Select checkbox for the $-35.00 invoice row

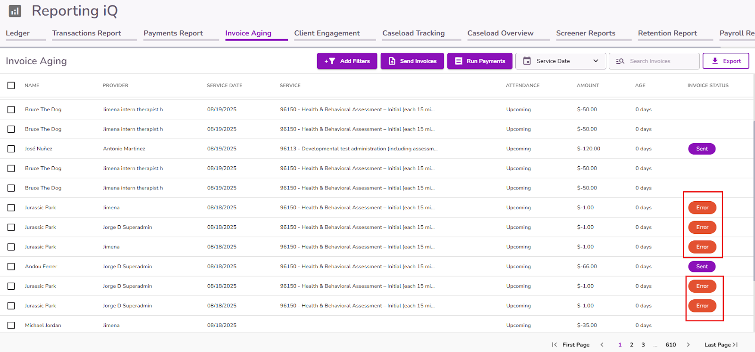click(x=11, y=326)
